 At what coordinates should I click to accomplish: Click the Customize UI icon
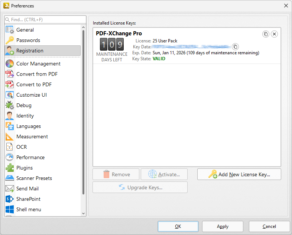click(x=10, y=95)
